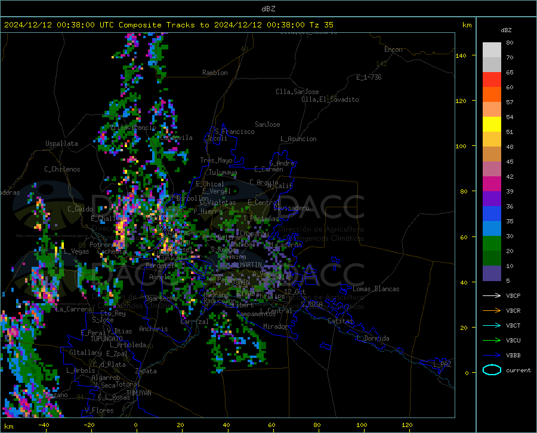Select the purple 36-39 dBZ legend swatch

click(492, 199)
